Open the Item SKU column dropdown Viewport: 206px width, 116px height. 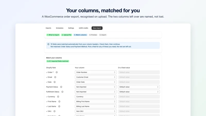[96, 111]
